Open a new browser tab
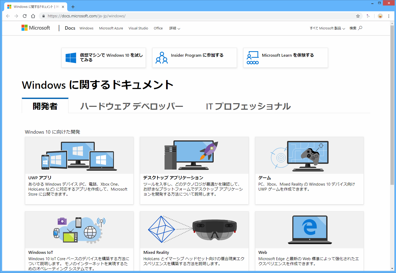Viewport: 396px width, 273px height. pyautogui.click(x=73, y=7)
